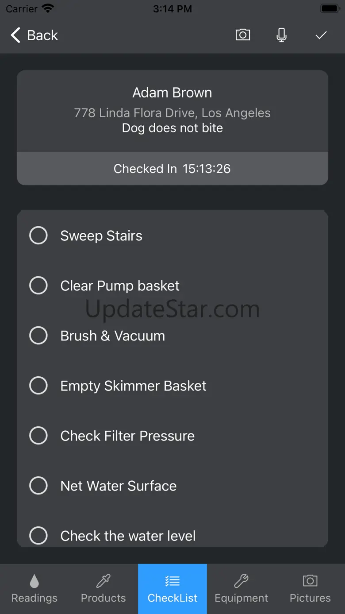Viewport: 345px width, 614px height.
Task: Mark Net Water Surface complete
Action: (x=38, y=486)
